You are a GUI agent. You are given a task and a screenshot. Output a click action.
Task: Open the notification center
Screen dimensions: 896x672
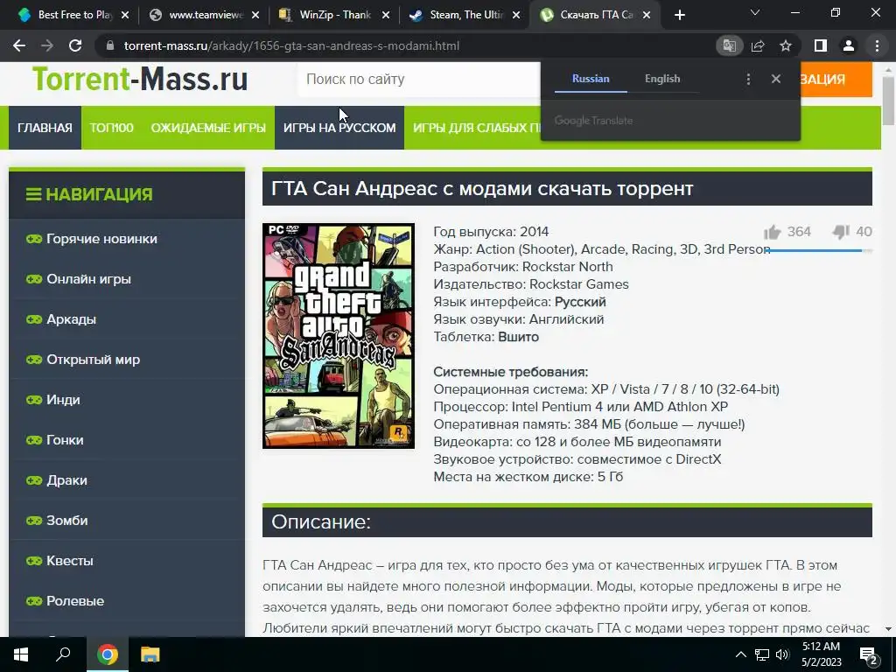[868, 654]
